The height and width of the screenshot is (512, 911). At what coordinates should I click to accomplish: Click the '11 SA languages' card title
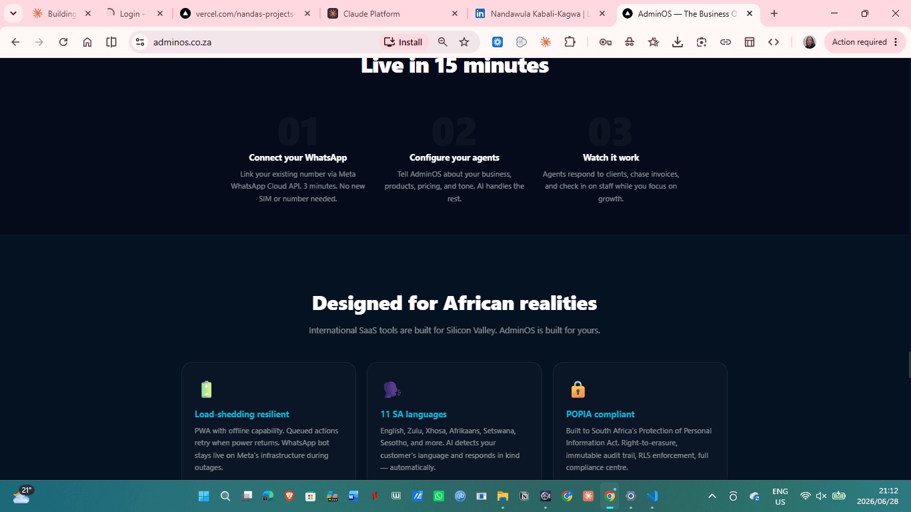[413, 414]
